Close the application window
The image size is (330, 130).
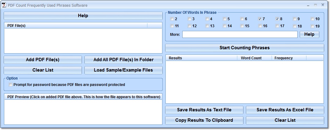[323, 5]
